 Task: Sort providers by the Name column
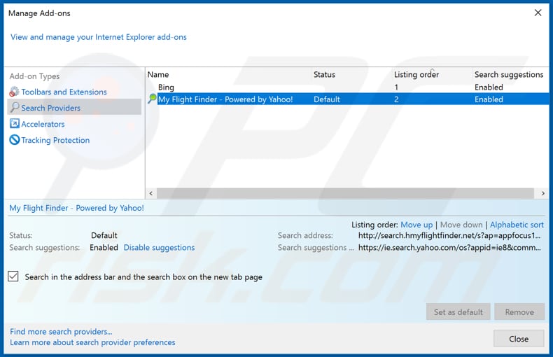point(158,74)
